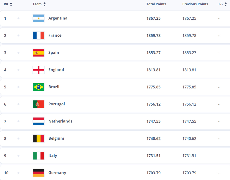Click the Netherlands flag icon
The image size is (230, 180).
pos(38,122)
